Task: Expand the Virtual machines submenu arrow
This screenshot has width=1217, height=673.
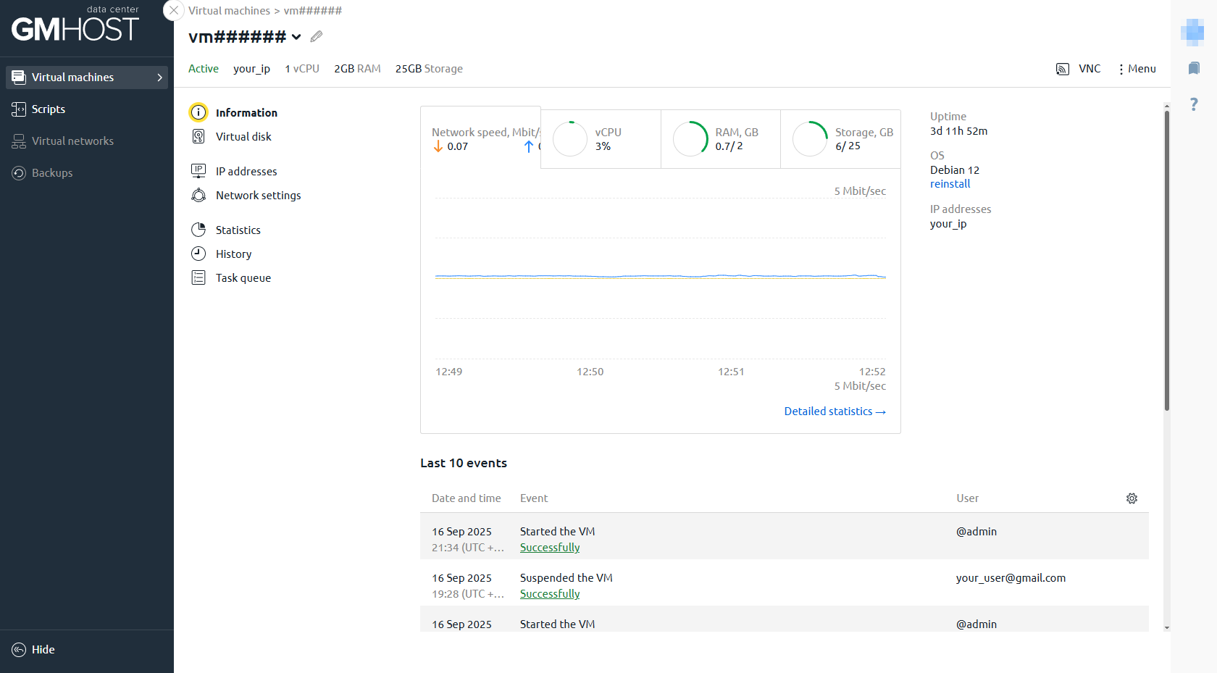Action: [x=159, y=78]
